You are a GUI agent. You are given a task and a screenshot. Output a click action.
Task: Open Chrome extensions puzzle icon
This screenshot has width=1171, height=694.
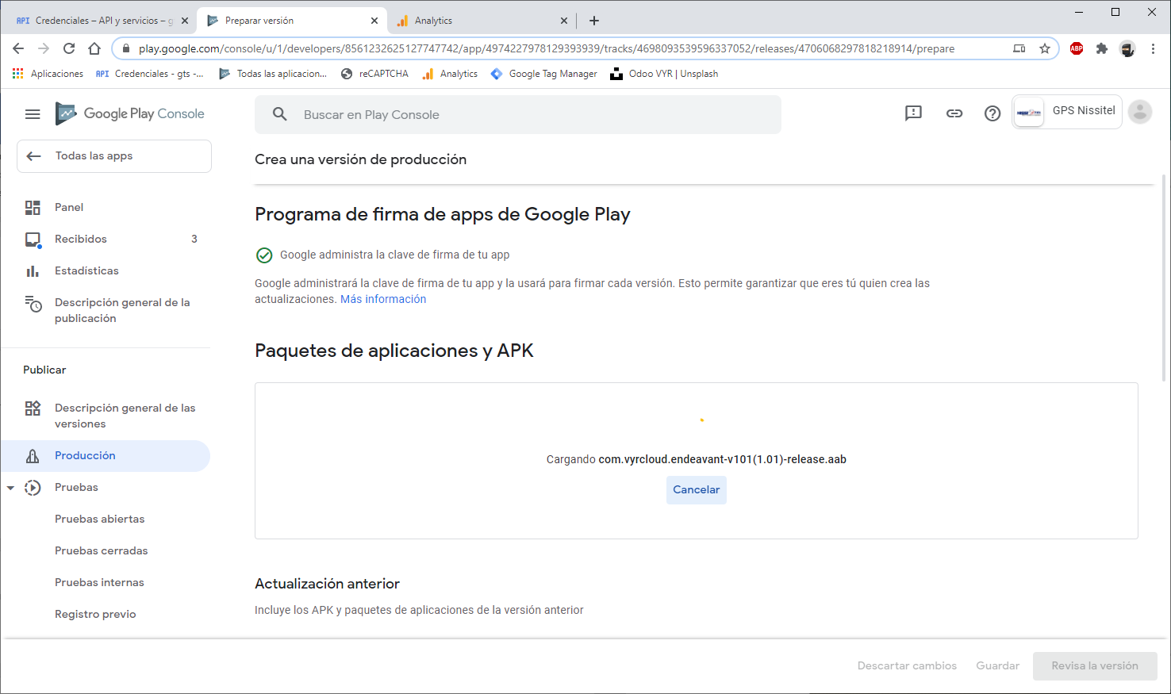pos(1101,48)
